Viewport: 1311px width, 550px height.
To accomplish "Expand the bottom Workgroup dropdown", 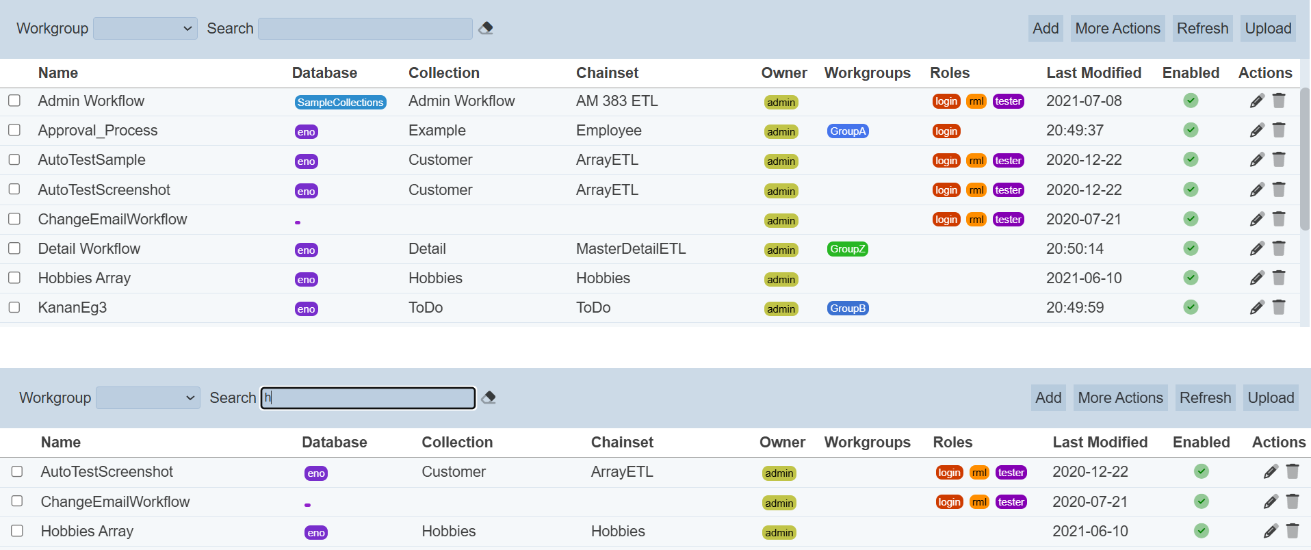I will (x=148, y=398).
